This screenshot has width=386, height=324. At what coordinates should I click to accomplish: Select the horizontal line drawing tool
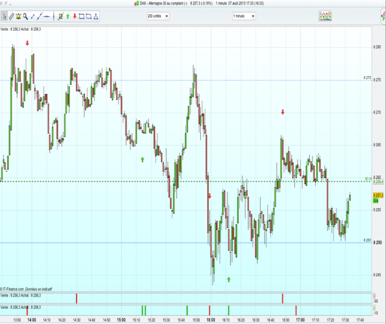coord(46,16)
